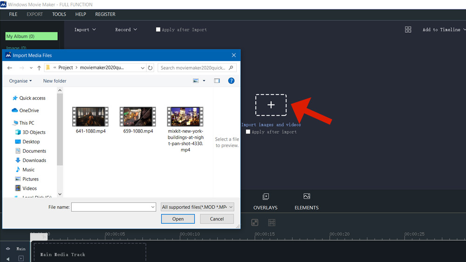Click the Main track play square icon
Screen dimensions: 466x262
21,258
